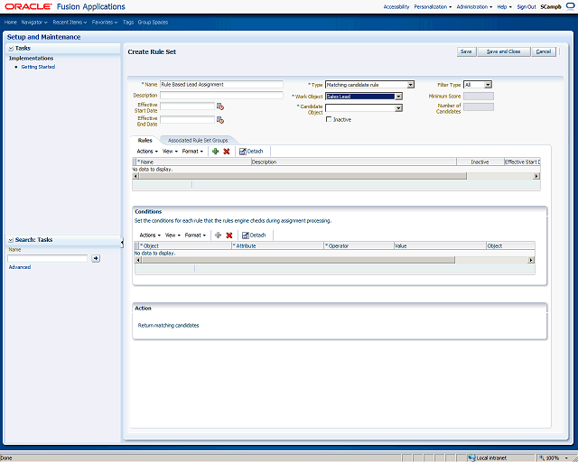578x462 pixels.
Task: Go to Home link
Action: pos(11,22)
